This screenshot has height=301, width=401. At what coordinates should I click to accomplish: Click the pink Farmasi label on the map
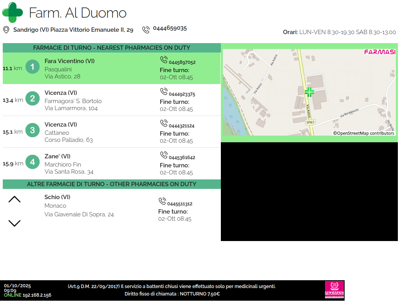click(x=379, y=52)
